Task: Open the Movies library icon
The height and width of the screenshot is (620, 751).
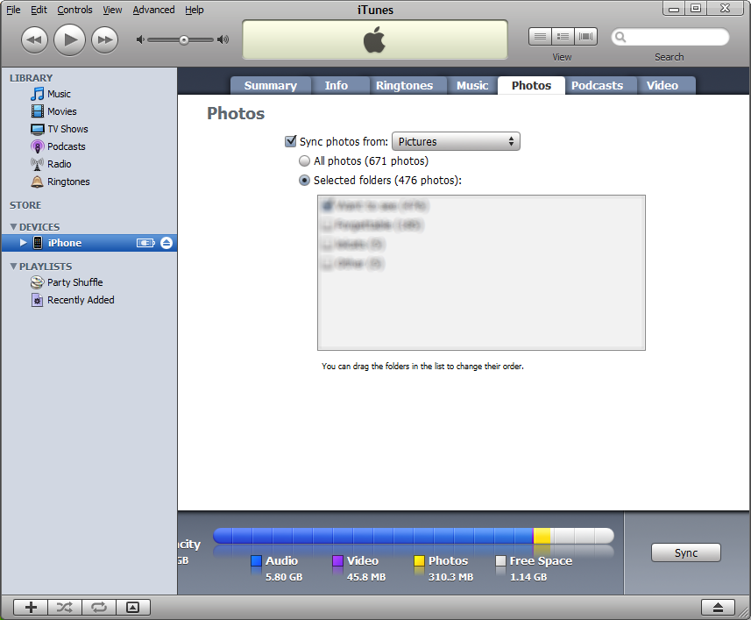Action: coord(38,111)
